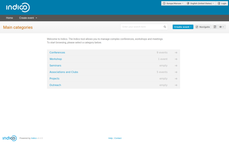229x143 pixels.
Task: Click the '5 events' count text
Action: (x=162, y=72)
